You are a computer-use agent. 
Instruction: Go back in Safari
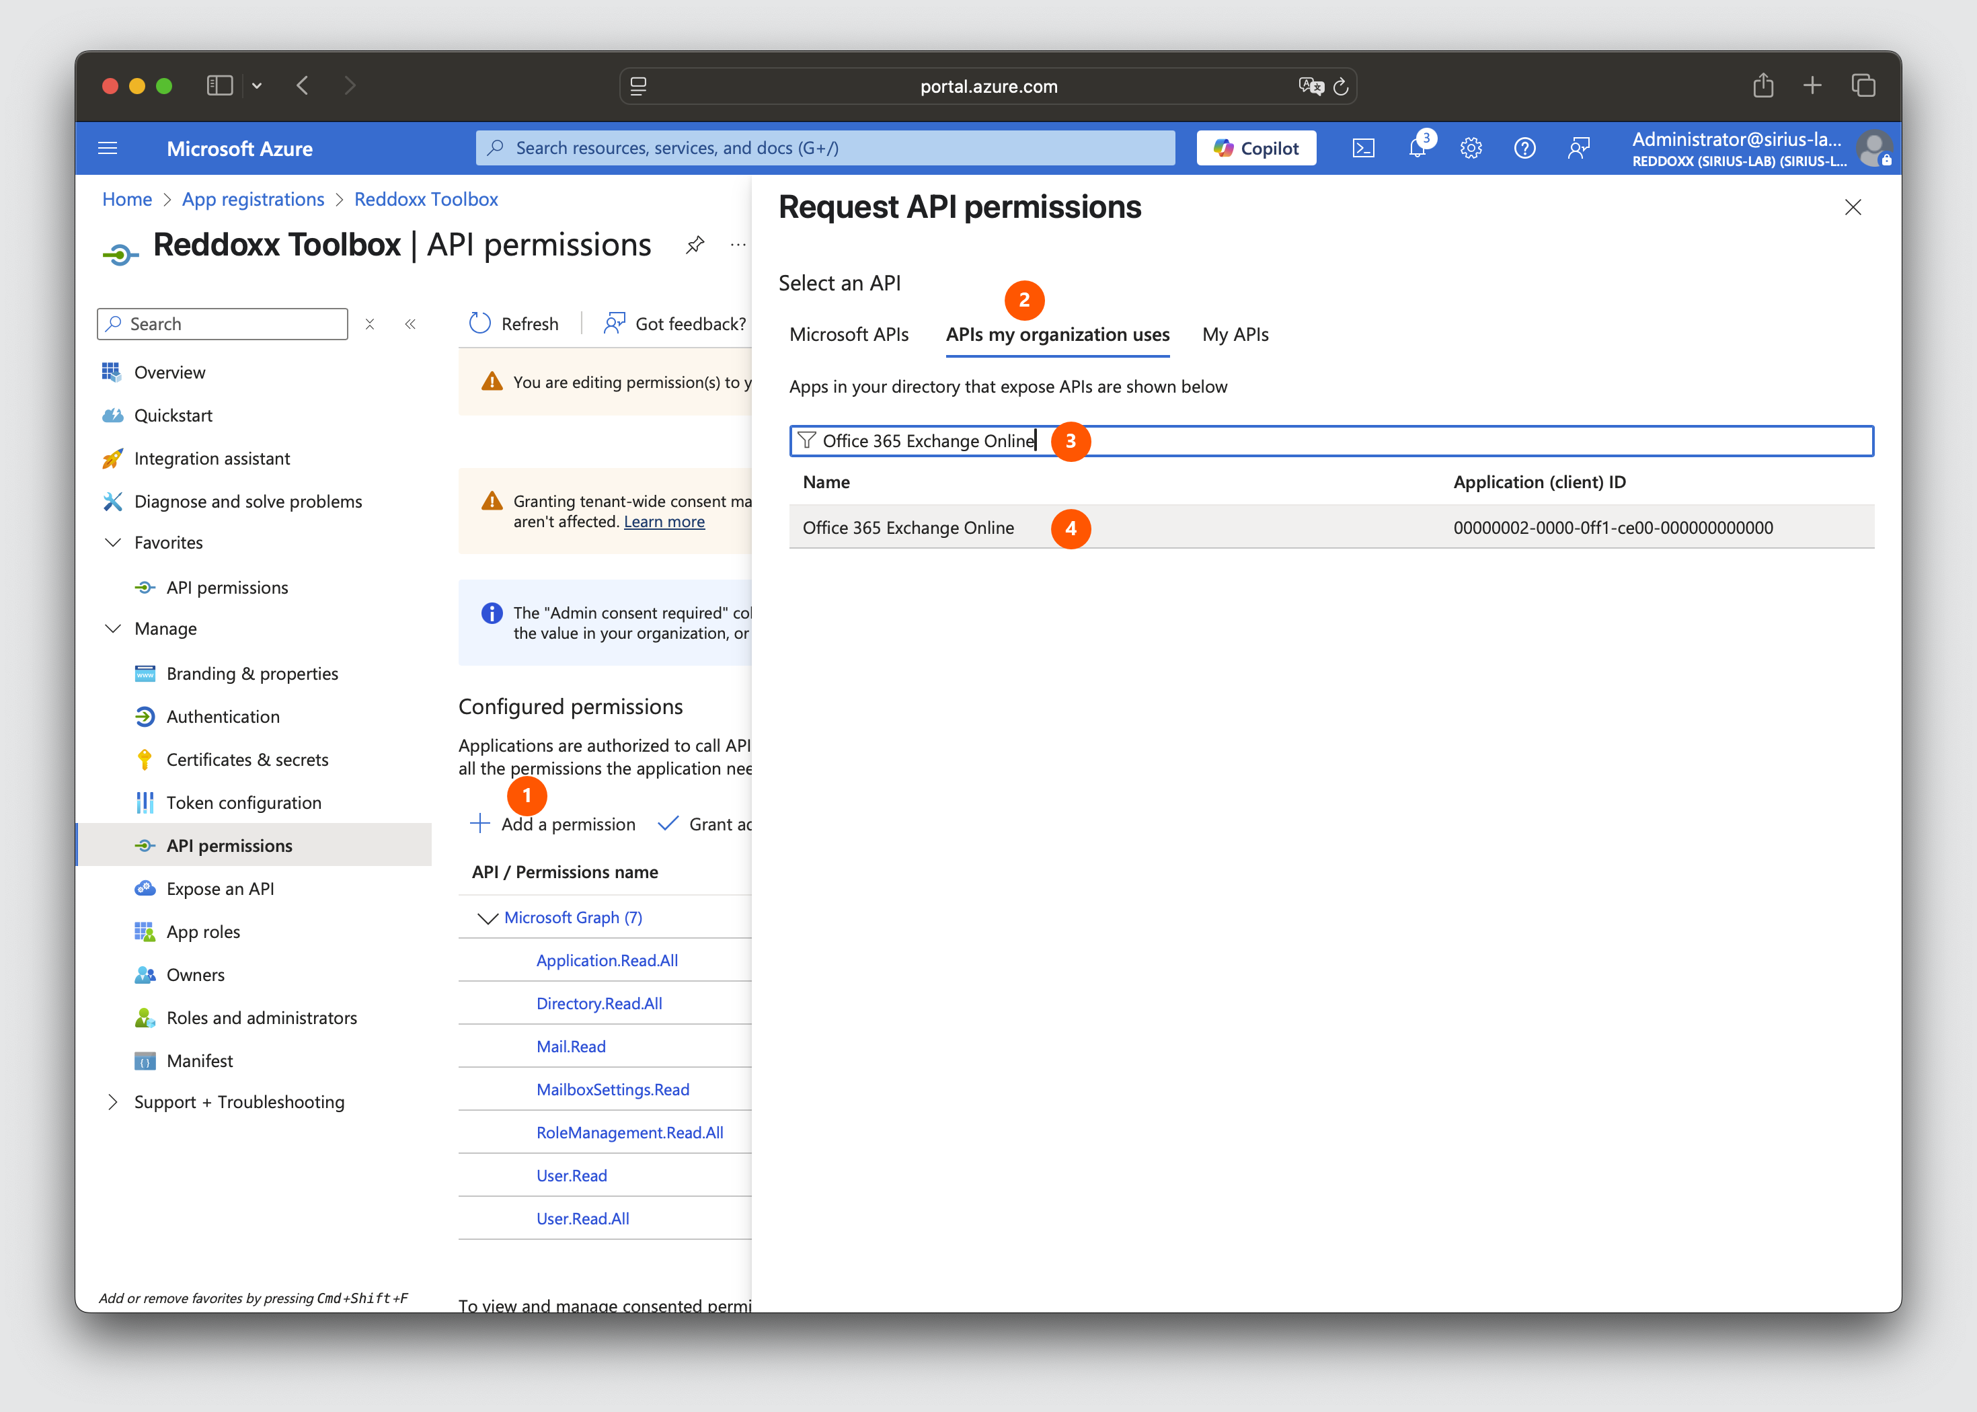click(x=303, y=85)
